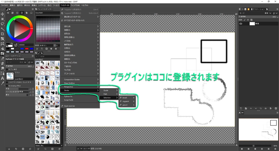Pick the red swatch in color history
279x151 pixels.
(27, 48)
